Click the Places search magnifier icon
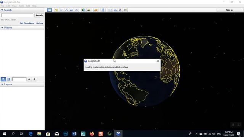Image resolution: width=244 pixels, height=137 pixels. [3, 79]
